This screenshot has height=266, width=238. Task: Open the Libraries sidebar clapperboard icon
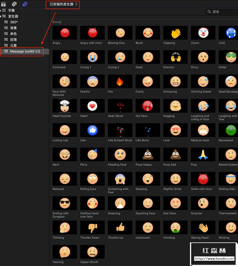[3, 4]
